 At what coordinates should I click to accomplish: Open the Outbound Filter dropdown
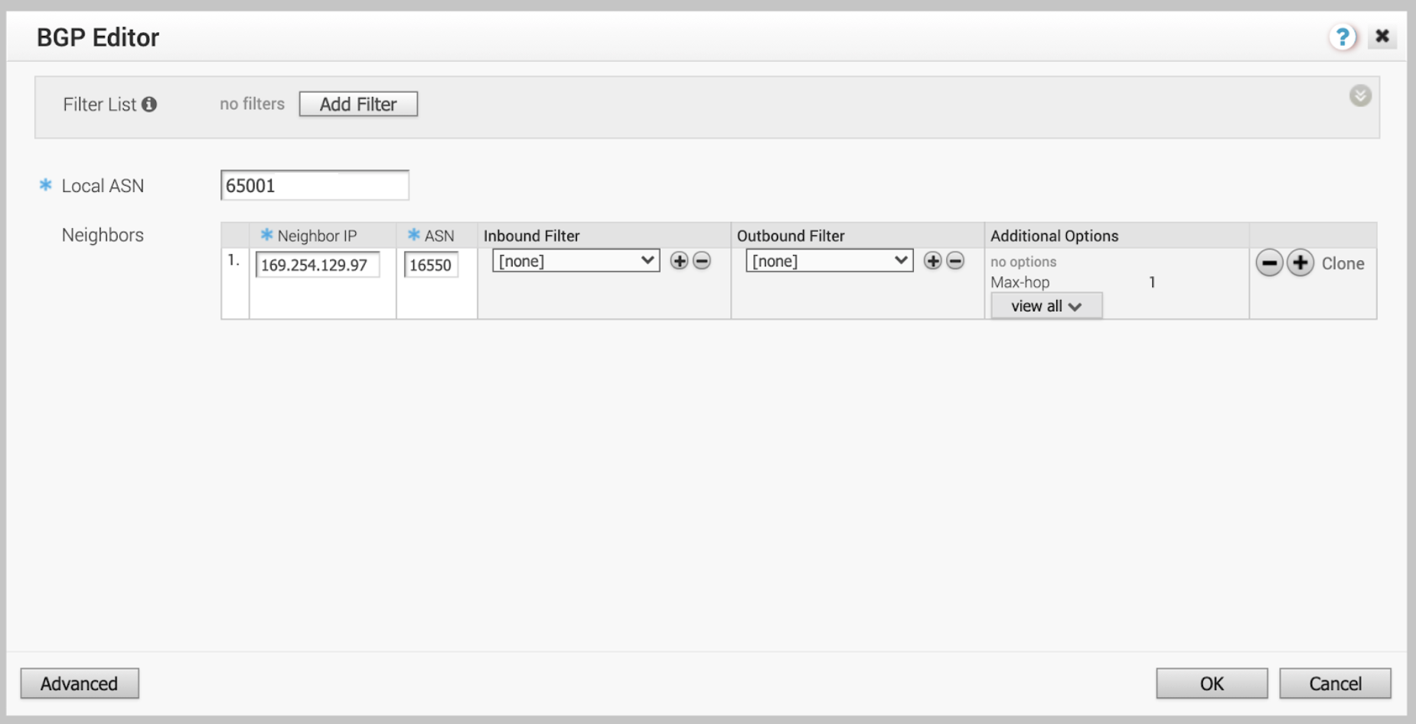[x=829, y=261]
